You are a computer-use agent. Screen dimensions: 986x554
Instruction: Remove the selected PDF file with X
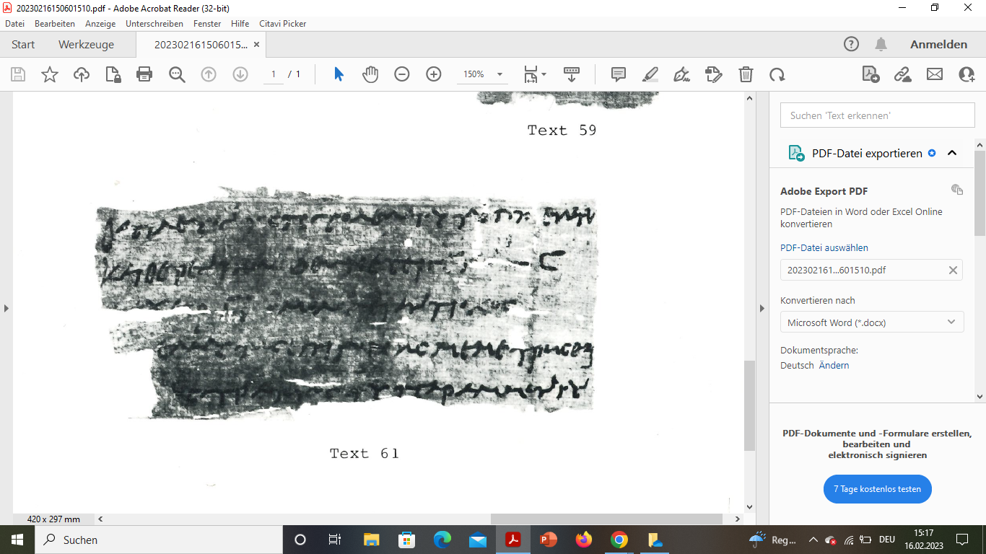(953, 270)
